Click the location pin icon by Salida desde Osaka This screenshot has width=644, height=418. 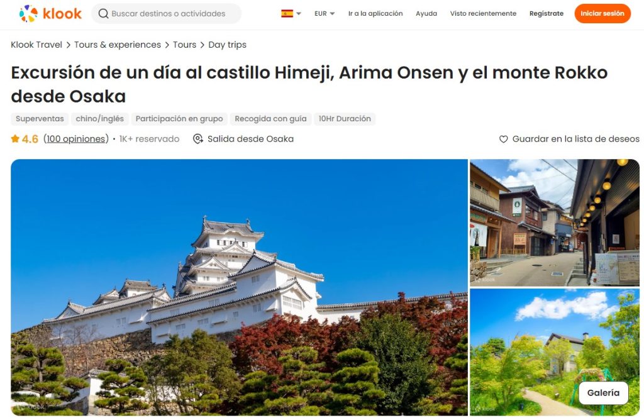click(198, 139)
